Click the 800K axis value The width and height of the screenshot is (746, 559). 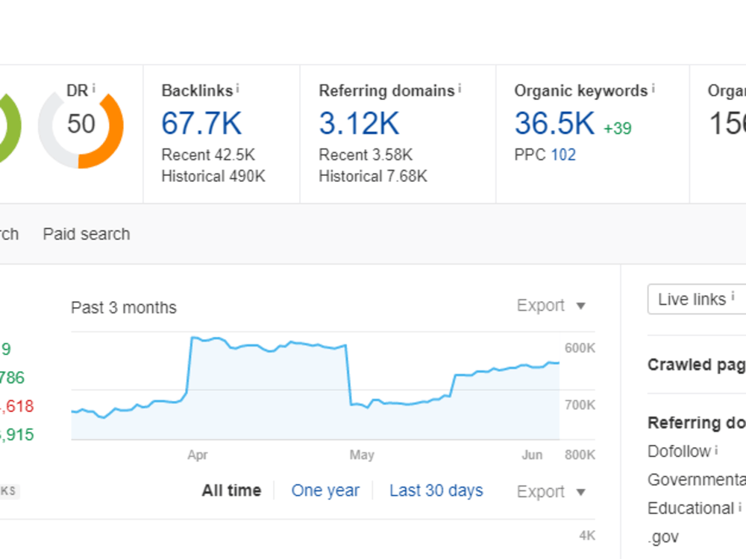[x=580, y=455]
